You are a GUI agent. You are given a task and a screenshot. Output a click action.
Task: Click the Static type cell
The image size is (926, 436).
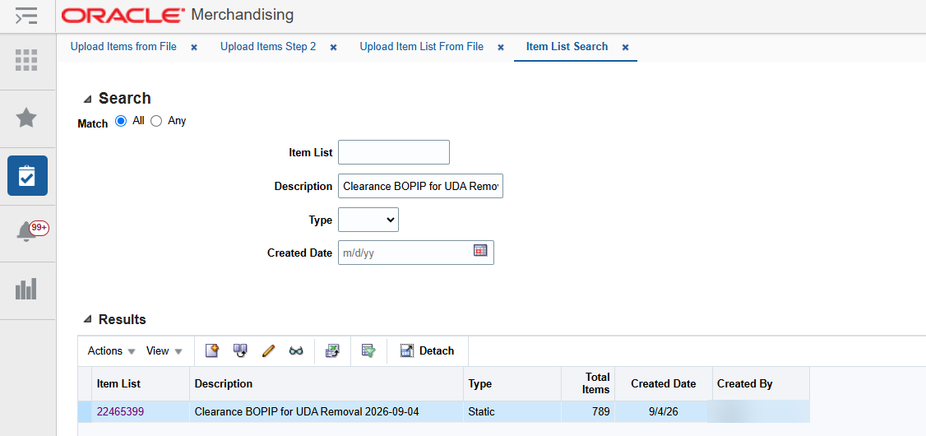pyautogui.click(x=512, y=412)
